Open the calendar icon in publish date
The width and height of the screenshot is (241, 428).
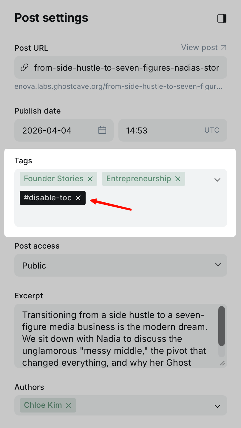[x=102, y=130]
